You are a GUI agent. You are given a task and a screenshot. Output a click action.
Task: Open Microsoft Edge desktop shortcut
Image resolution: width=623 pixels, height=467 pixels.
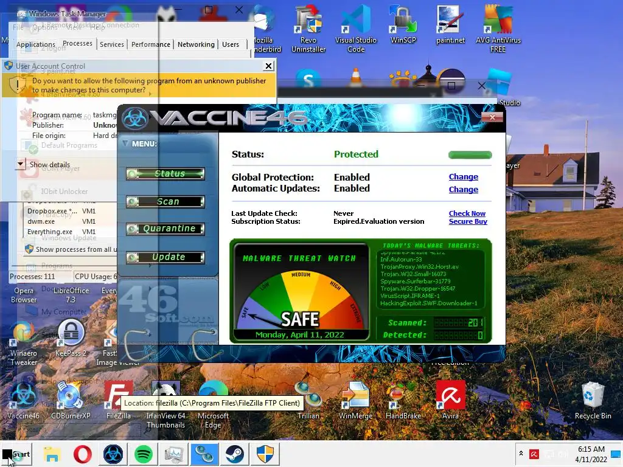point(213,404)
